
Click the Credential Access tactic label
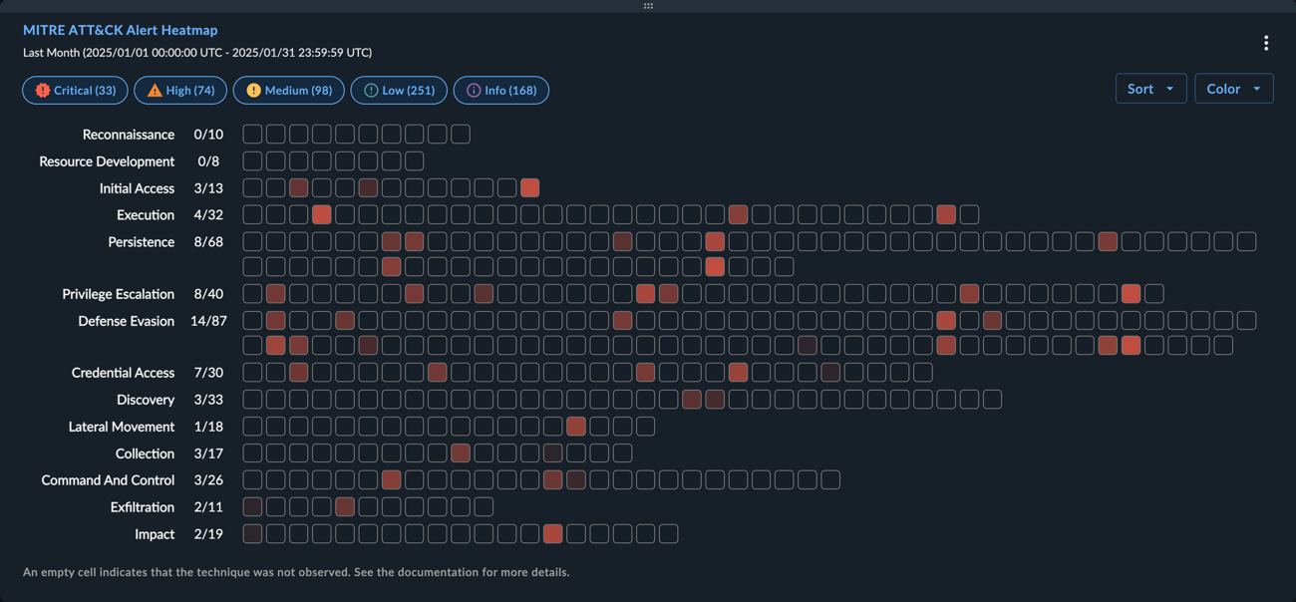pos(123,373)
